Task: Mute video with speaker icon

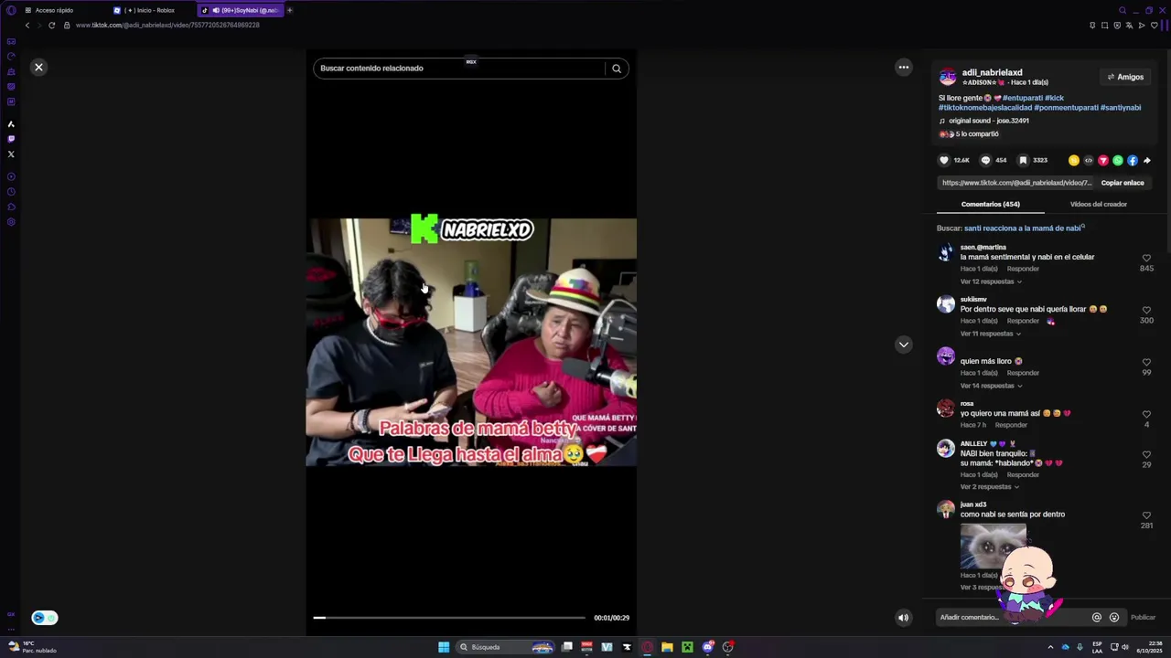Action: pos(903,618)
